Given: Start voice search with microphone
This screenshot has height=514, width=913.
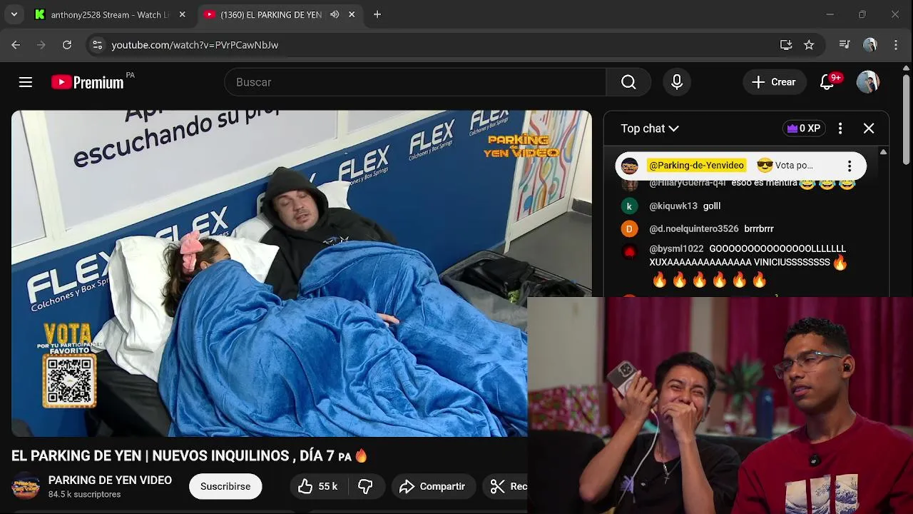Looking at the screenshot, I should [677, 82].
